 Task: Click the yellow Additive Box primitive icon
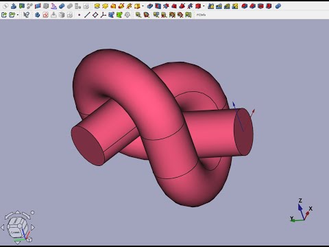coord(137,6)
